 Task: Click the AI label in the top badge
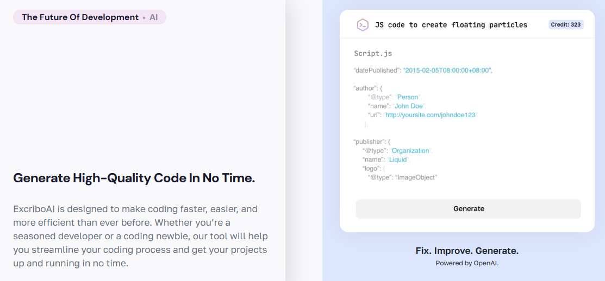point(154,17)
